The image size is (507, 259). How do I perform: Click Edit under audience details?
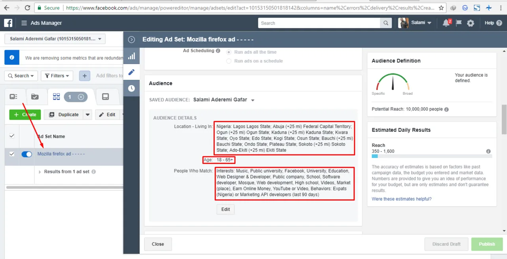pyautogui.click(x=226, y=209)
